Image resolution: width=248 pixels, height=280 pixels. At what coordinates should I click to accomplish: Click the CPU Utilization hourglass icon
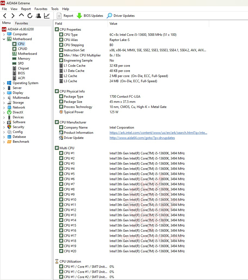(57, 262)
